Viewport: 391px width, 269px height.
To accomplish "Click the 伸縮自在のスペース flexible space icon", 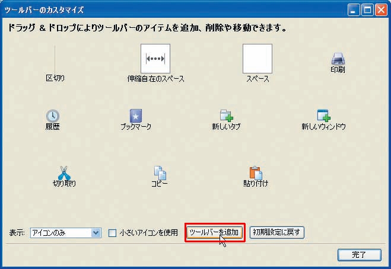I will coord(155,59).
